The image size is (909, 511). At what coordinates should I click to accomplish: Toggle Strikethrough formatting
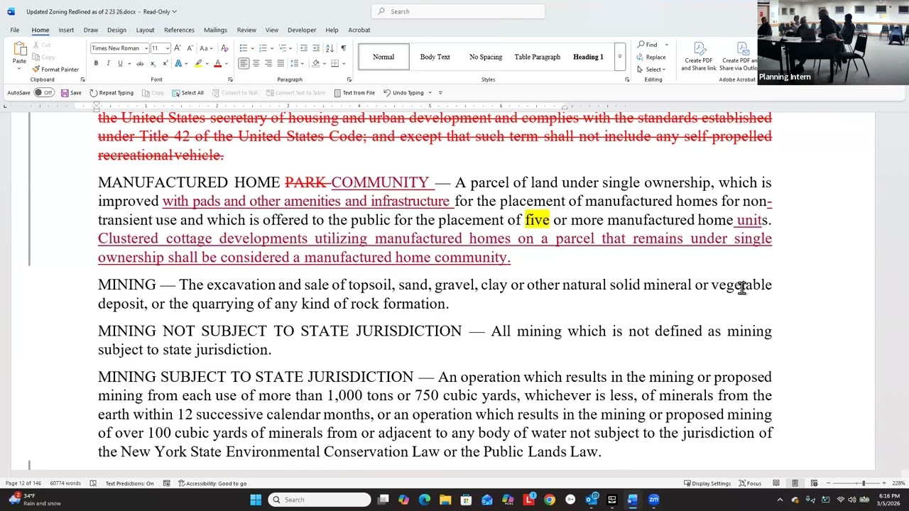(x=140, y=64)
